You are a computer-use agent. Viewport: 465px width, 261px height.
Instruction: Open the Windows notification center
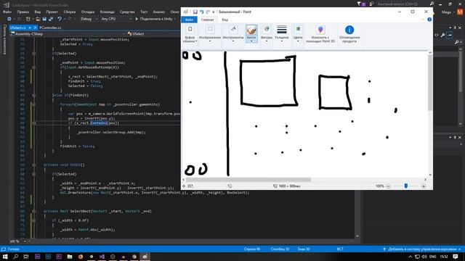click(456, 257)
